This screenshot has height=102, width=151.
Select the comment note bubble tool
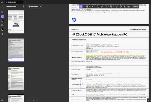pyautogui.click(x=98, y=7)
